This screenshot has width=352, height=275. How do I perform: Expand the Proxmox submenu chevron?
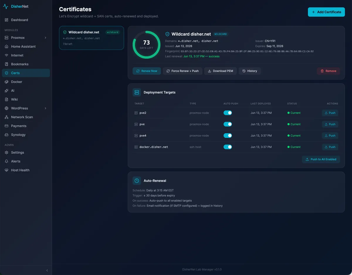[45, 38]
